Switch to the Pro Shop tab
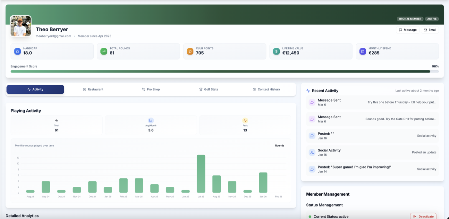This screenshot has height=219, width=449. coord(151,90)
